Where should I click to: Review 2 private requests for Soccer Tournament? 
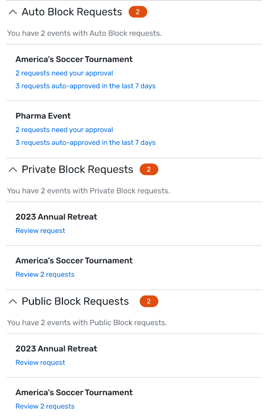[x=45, y=274]
